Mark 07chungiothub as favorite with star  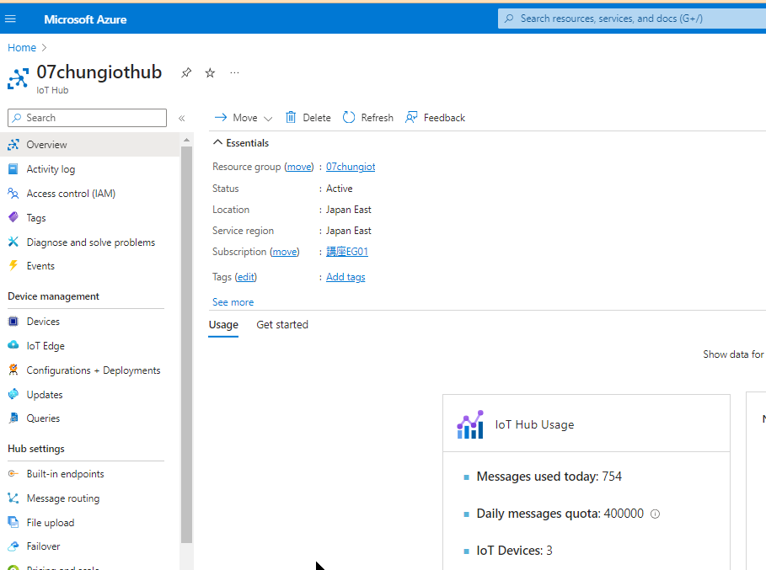210,72
